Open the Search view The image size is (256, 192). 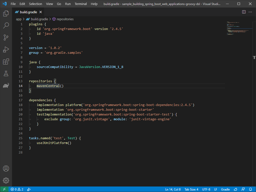(x=6, y=25)
